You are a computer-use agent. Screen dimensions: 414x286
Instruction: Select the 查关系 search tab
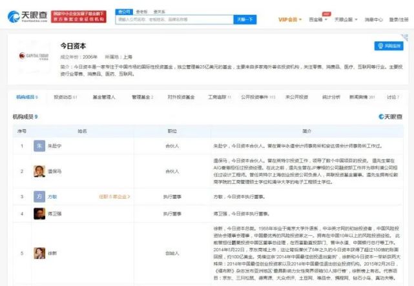coord(160,12)
